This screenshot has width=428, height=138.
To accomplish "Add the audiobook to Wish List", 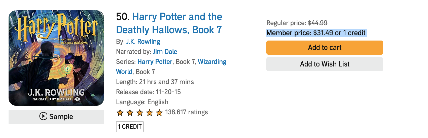I will click(325, 64).
